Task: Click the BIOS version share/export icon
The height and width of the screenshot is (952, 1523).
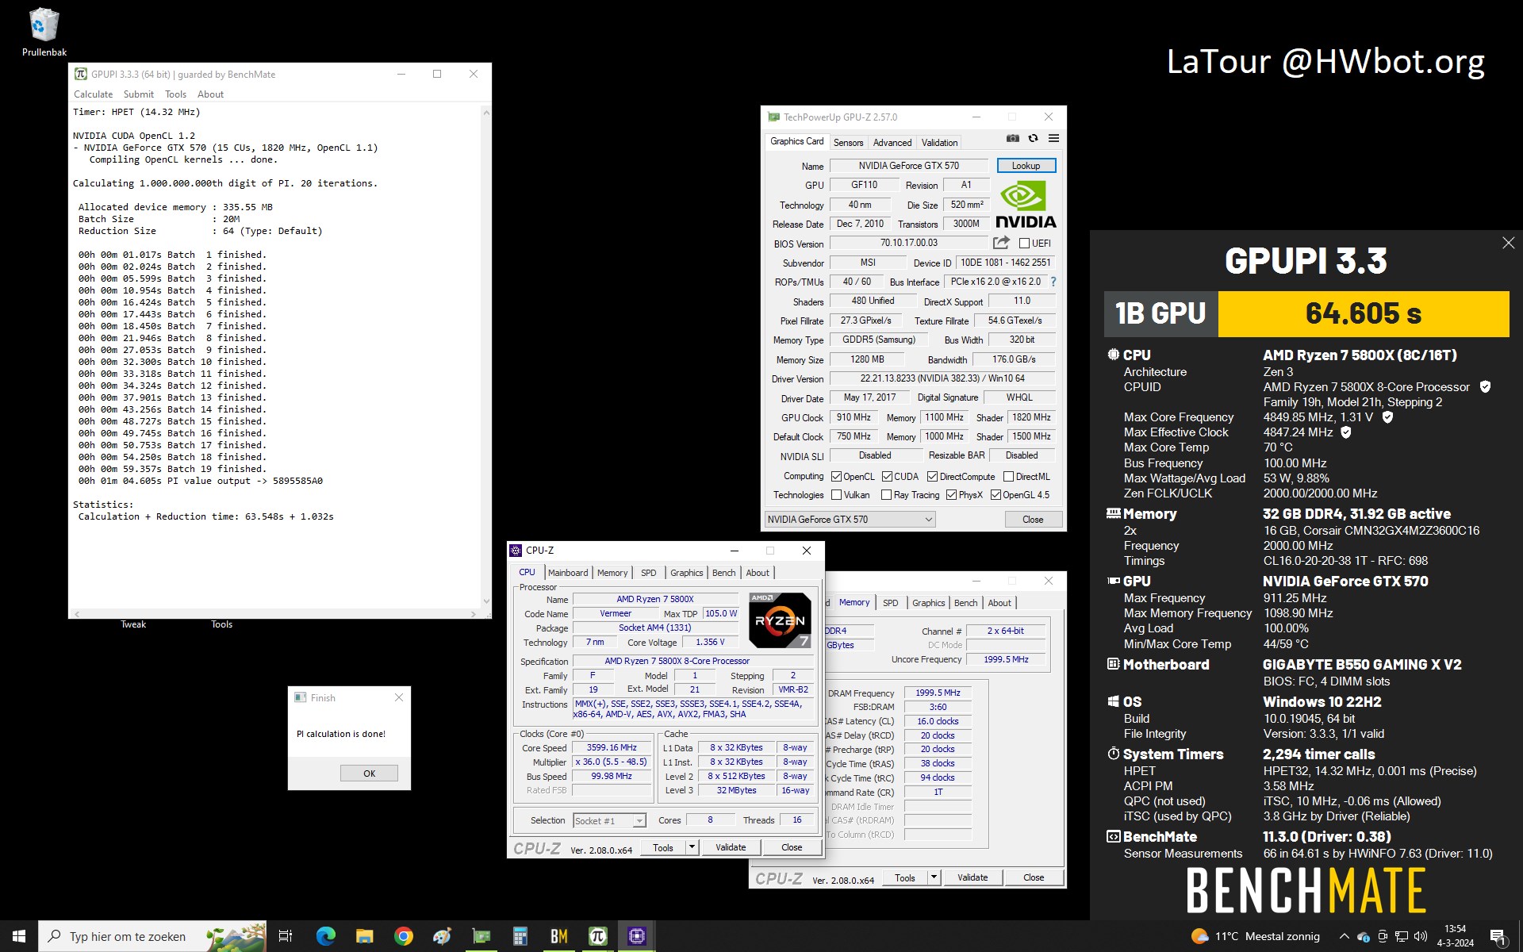Action: point(1001,243)
